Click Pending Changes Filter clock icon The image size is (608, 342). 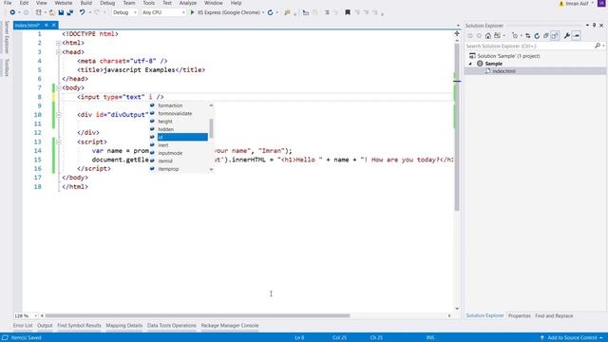click(x=515, y=36)
